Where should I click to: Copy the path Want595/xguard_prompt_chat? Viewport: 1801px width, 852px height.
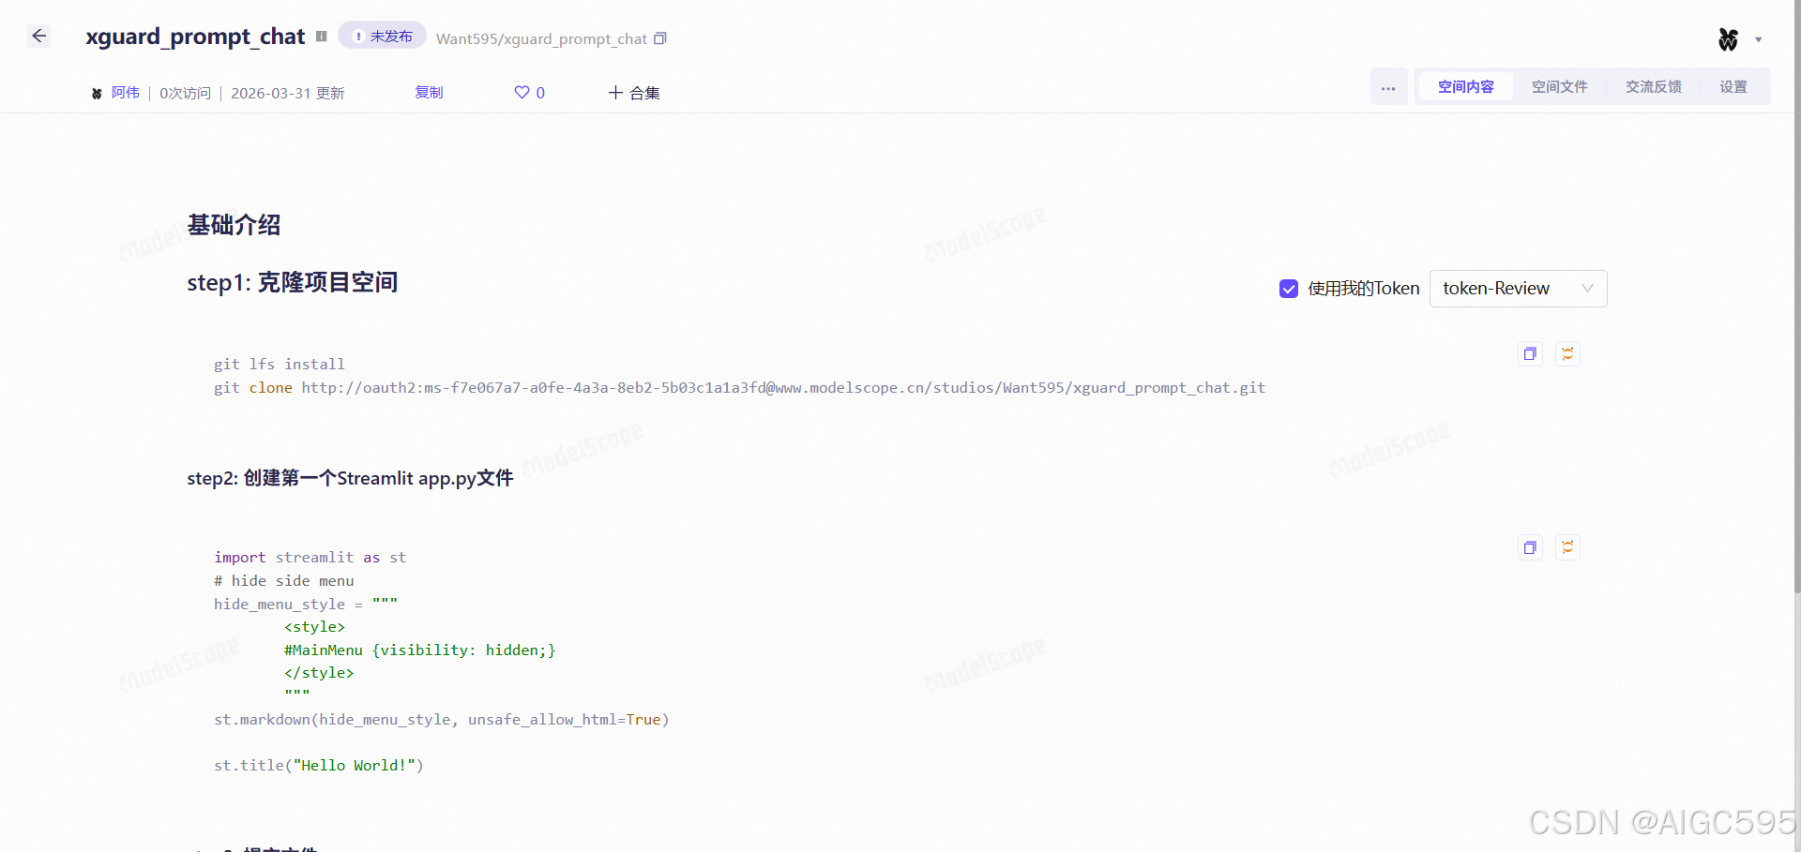point(660,38)
